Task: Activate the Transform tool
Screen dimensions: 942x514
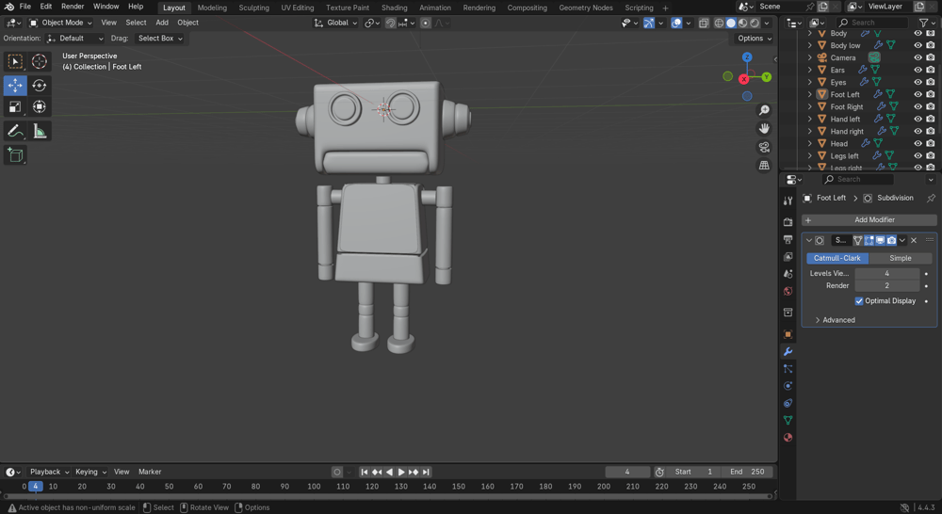Action: (x=39, y=107)
